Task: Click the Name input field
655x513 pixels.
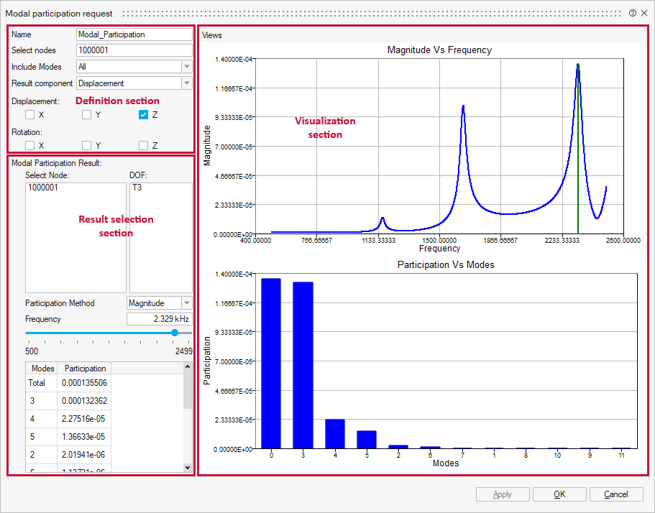Action: pos(134,34)
